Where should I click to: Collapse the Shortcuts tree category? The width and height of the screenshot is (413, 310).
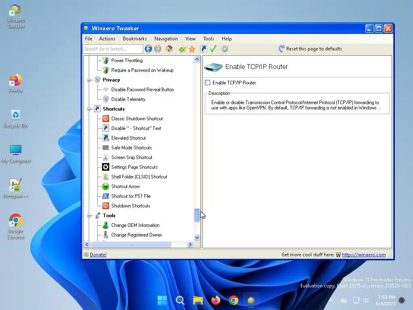click(89, 109)
